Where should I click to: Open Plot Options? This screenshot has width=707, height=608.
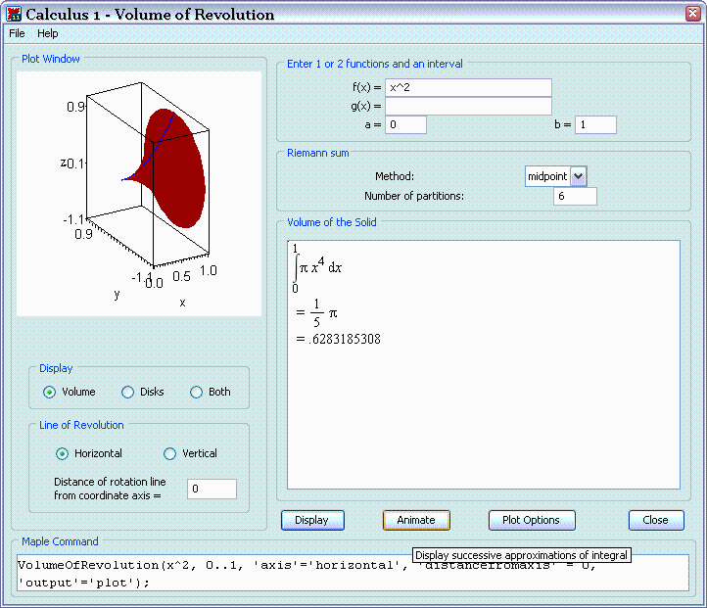coord(532,520)
